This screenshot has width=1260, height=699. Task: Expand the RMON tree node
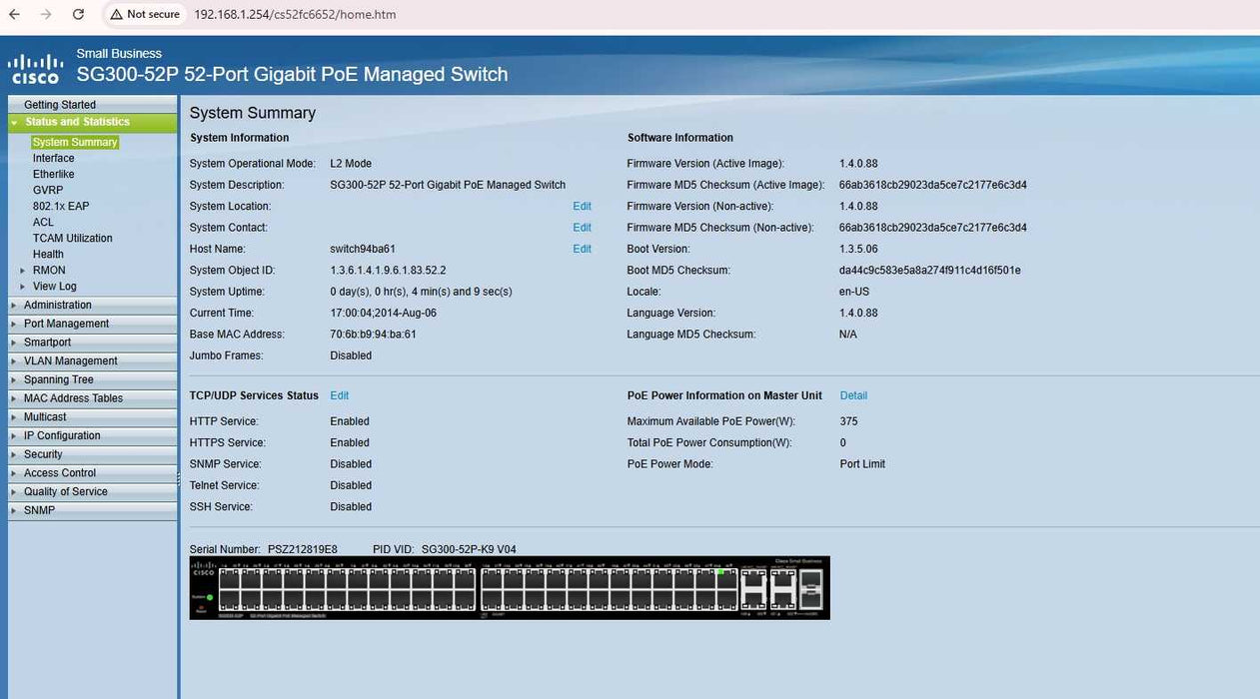click(23, 271)
